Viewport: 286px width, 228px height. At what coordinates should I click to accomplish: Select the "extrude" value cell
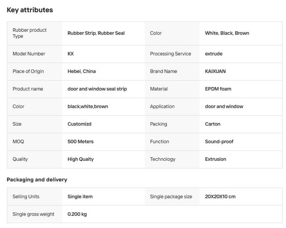coord(214,54)
